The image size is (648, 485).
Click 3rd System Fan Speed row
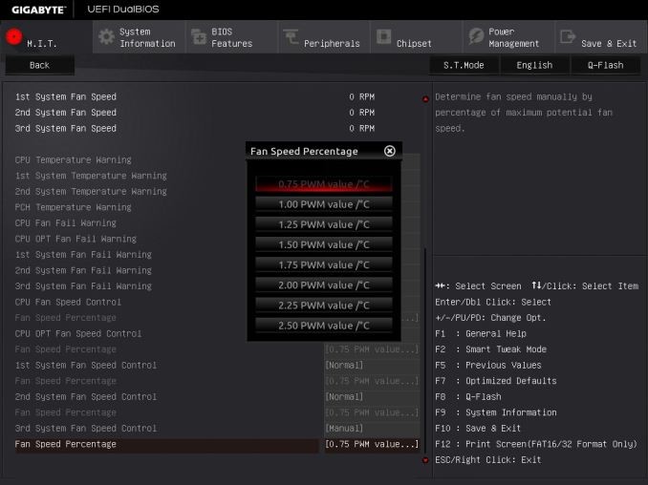195,128
